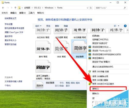
Task: Click the search magnifier icon
Action: click(x=125, y=8)
